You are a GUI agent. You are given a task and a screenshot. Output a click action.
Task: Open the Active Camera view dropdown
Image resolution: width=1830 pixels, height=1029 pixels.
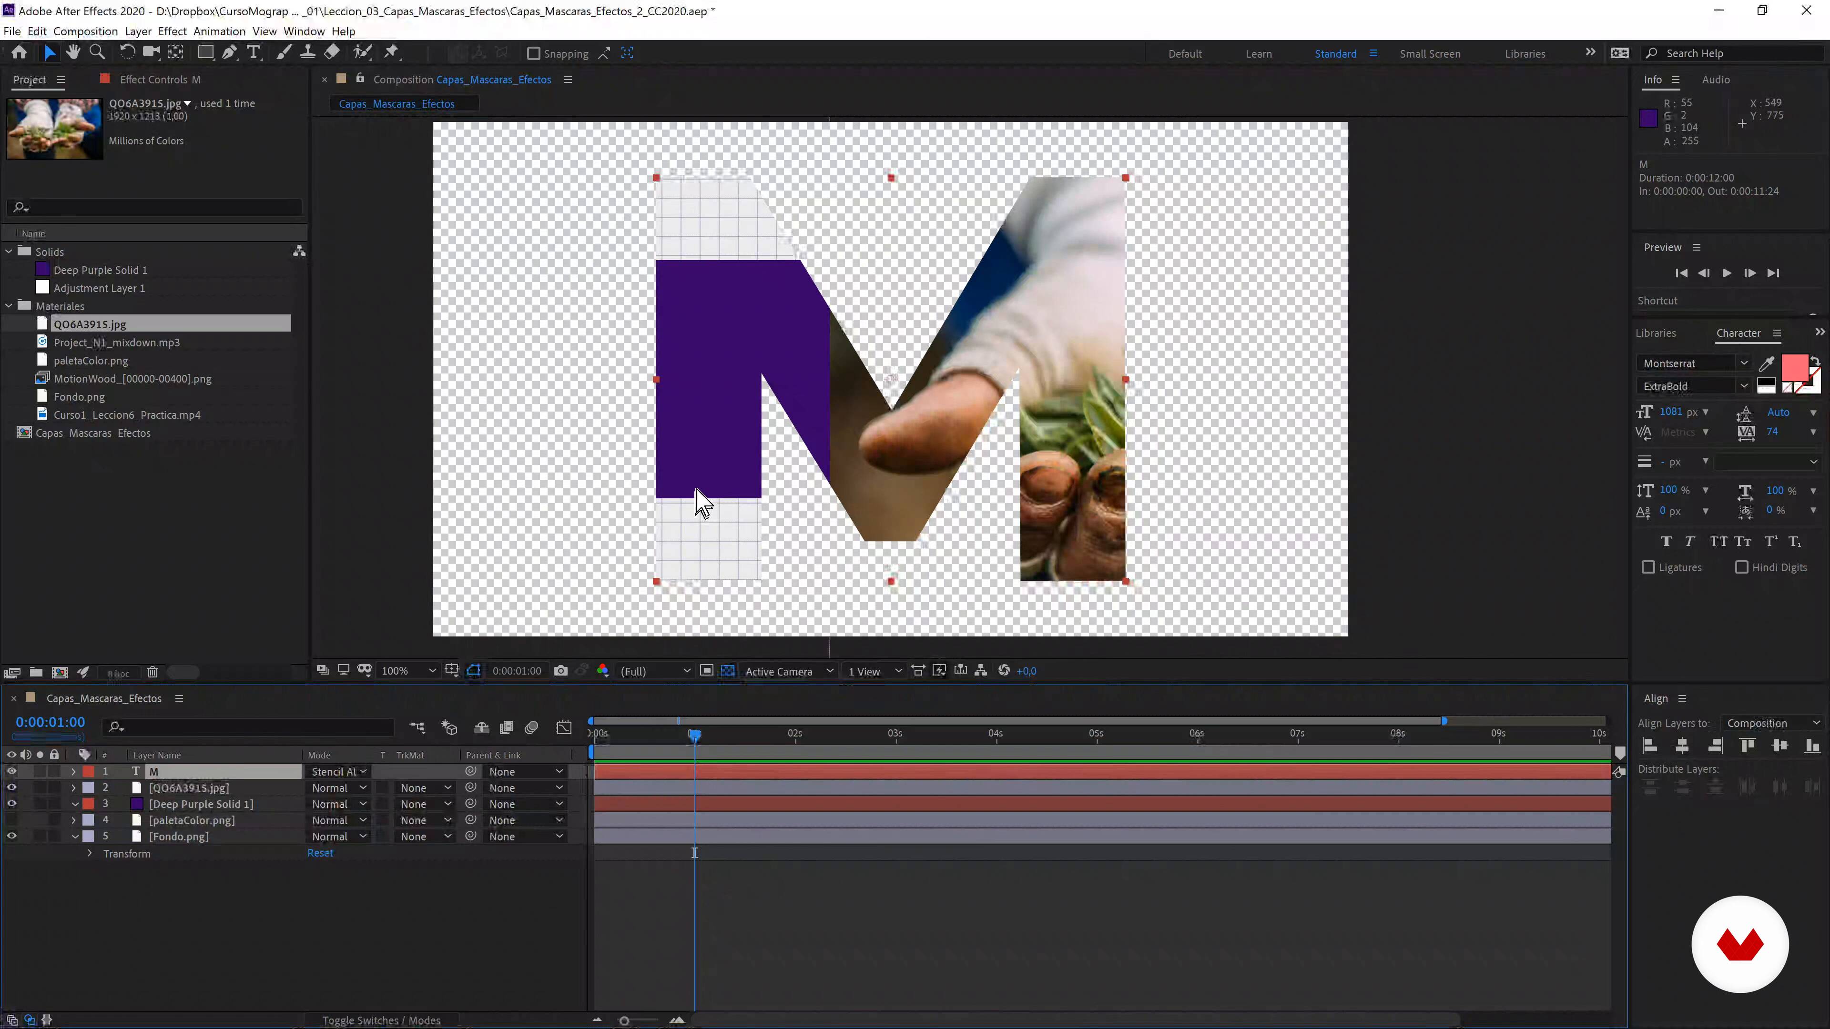(x=789, y=671)
